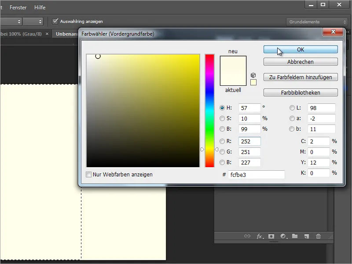Select the B brightness radio button
The height and width of the screenshot is (264, 352).
222,129
